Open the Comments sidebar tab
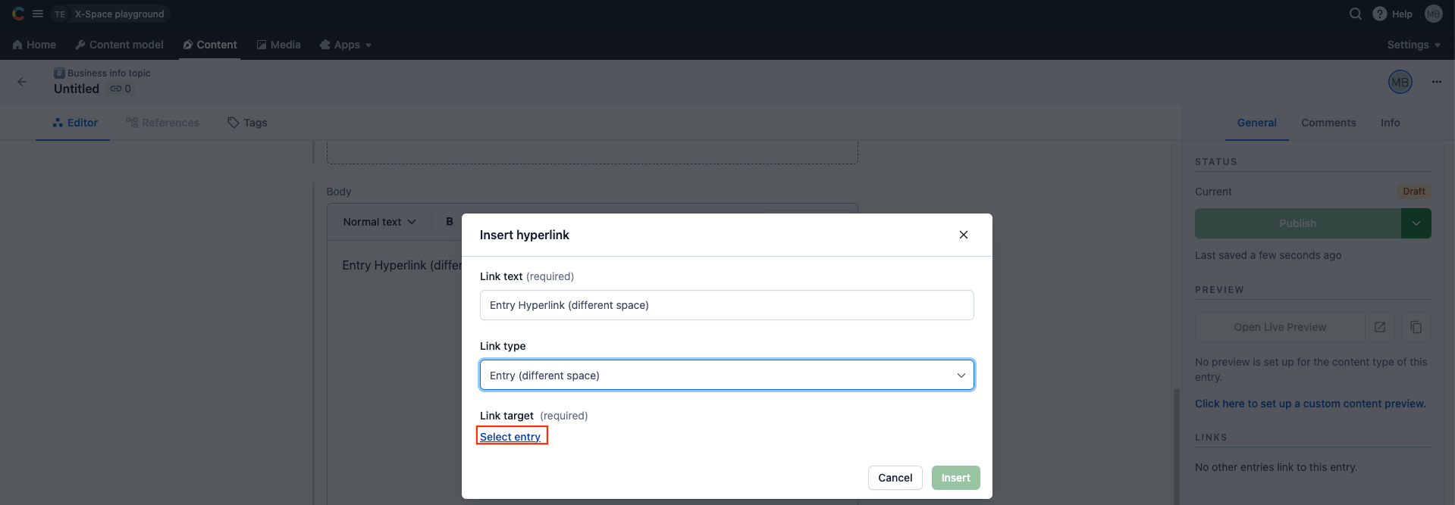This screenshot has width=1455, height=505. 1328,123
